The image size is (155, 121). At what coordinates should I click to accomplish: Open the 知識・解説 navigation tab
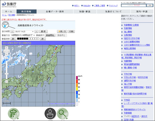tap(85, 11)
